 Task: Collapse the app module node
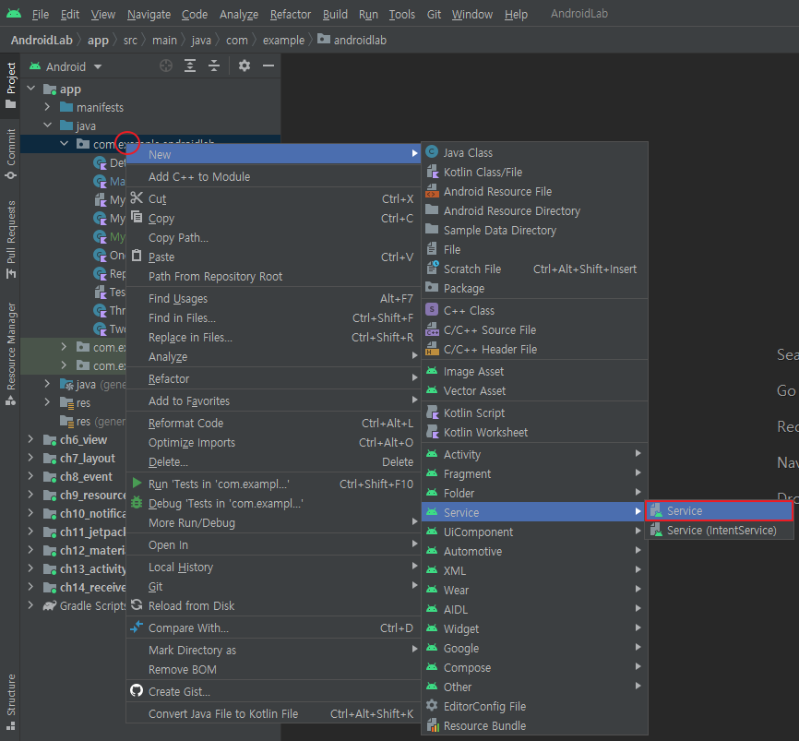[31, 89]
